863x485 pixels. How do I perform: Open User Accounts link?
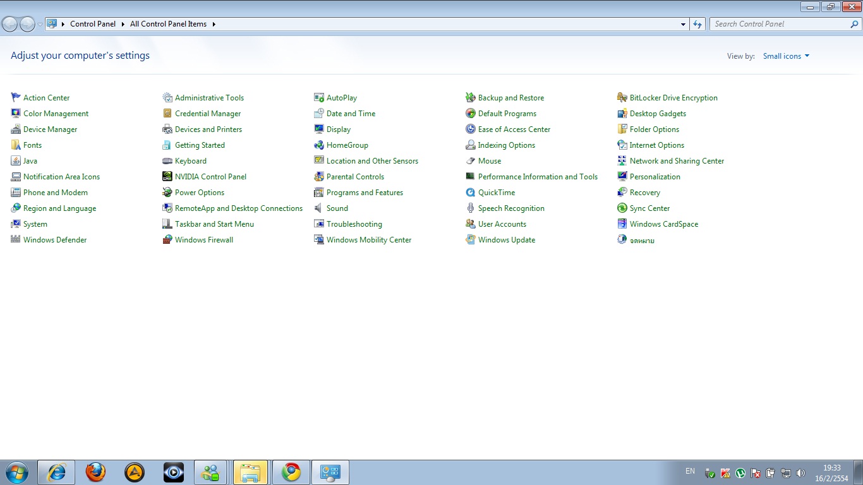tap(502, 224)
